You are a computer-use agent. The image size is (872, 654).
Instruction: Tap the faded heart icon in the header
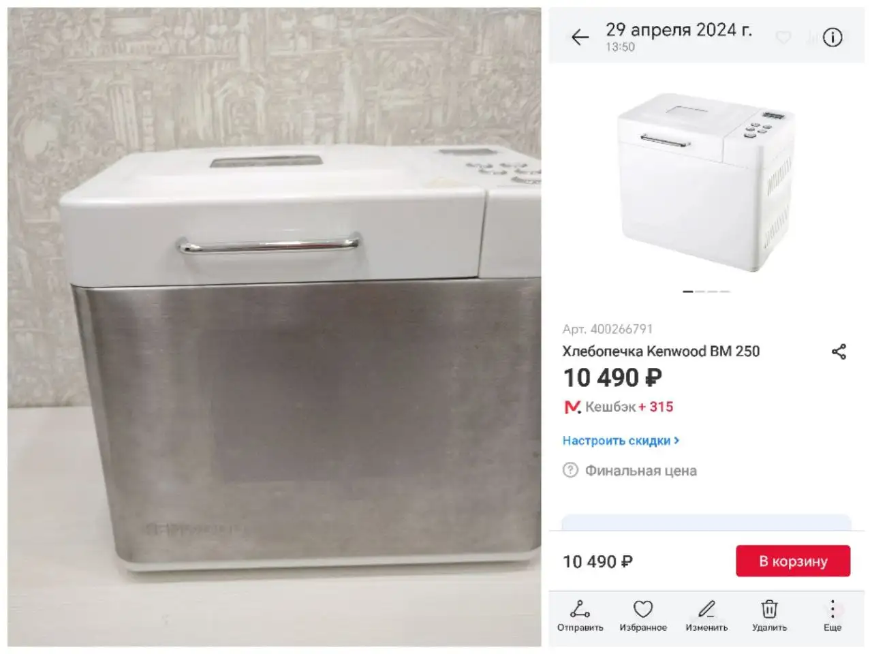[x=783, y=37]
